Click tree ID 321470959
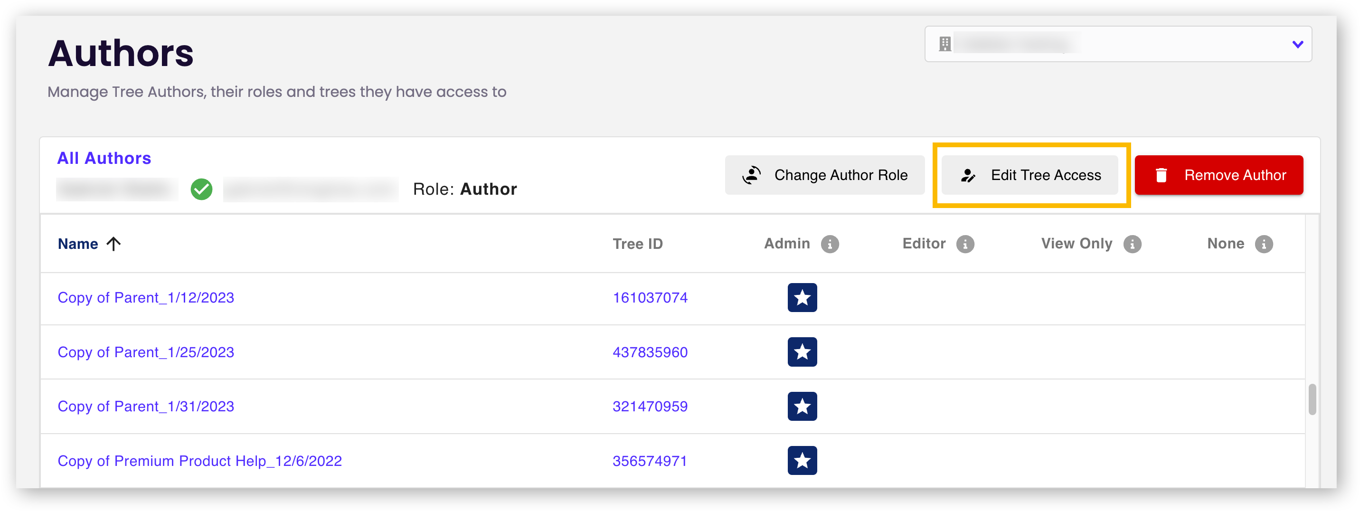This screenshot has height=512, width=1360. tap(650, 407)
